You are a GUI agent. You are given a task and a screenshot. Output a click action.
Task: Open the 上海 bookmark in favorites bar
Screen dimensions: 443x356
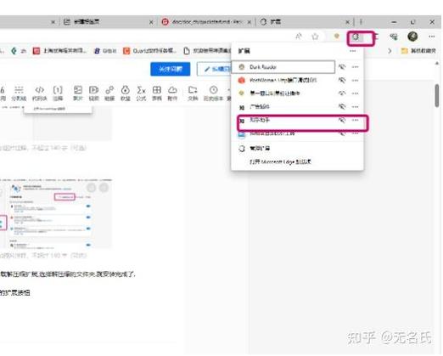click(59, 51)
